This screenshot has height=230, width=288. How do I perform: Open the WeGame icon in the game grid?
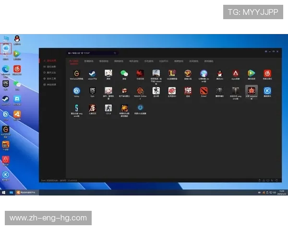click(76, 73)
